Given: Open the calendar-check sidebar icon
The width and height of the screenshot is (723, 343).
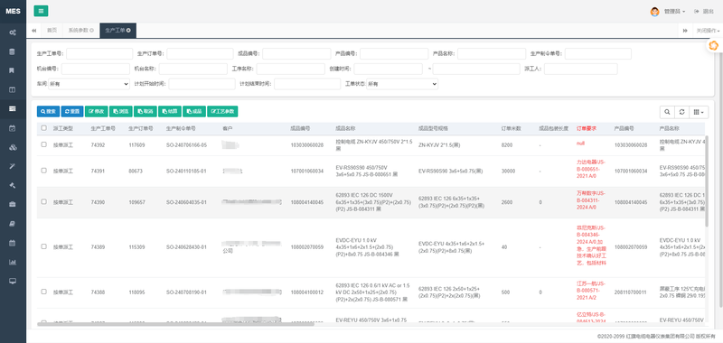Looking at the screenshot, I should click(x=13, y=128).
